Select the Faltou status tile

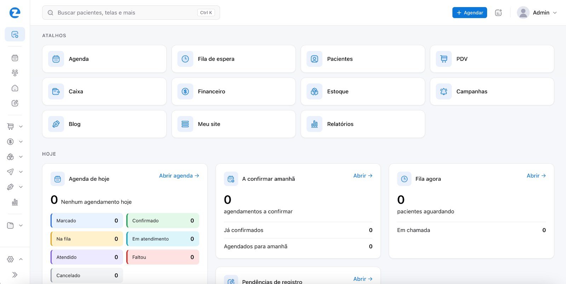point(163,257)
